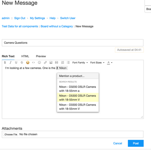The image size is (151, 150).
Task: Create a bulleted list
Action: tap(68, 63)
